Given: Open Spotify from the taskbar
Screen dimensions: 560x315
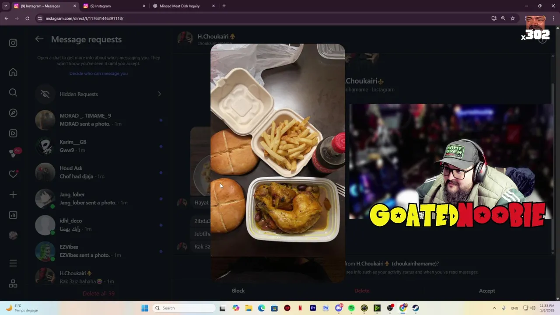Looking at the screenshot, I should click(351, 308).
